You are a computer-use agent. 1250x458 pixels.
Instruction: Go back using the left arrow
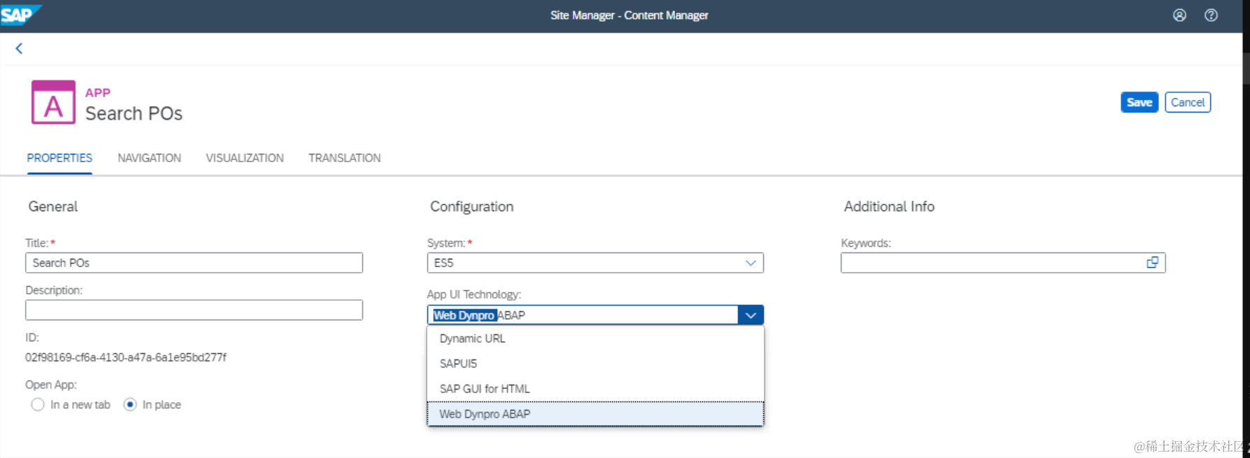(x=20, y=48)
